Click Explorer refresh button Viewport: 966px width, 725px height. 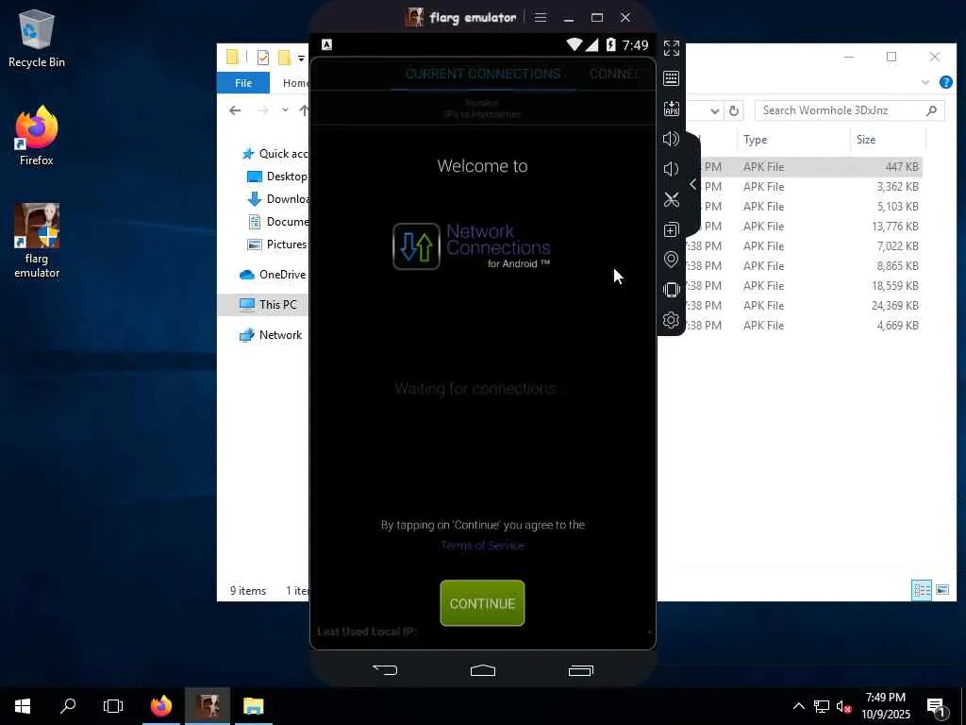click(734, 111)
